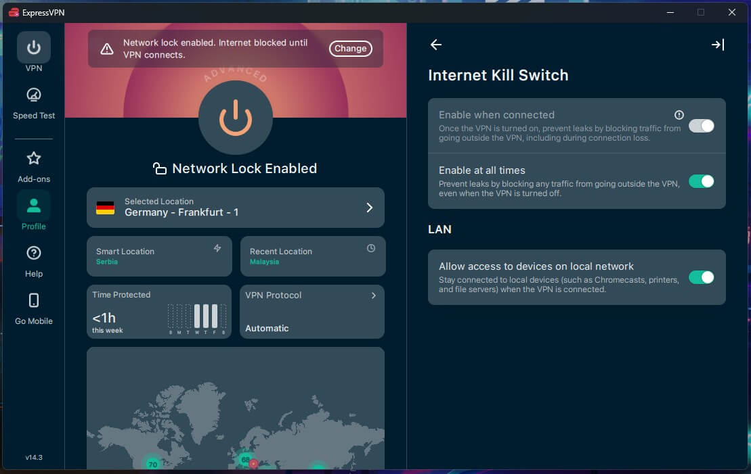
Task: Click the weekly usage bar chart
Action: [197, 319]
